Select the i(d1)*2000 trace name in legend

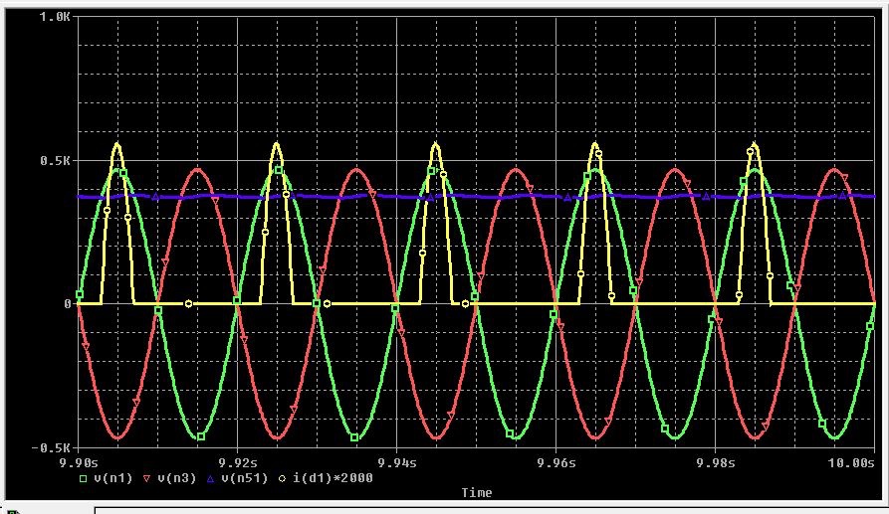tap(322, 478)
